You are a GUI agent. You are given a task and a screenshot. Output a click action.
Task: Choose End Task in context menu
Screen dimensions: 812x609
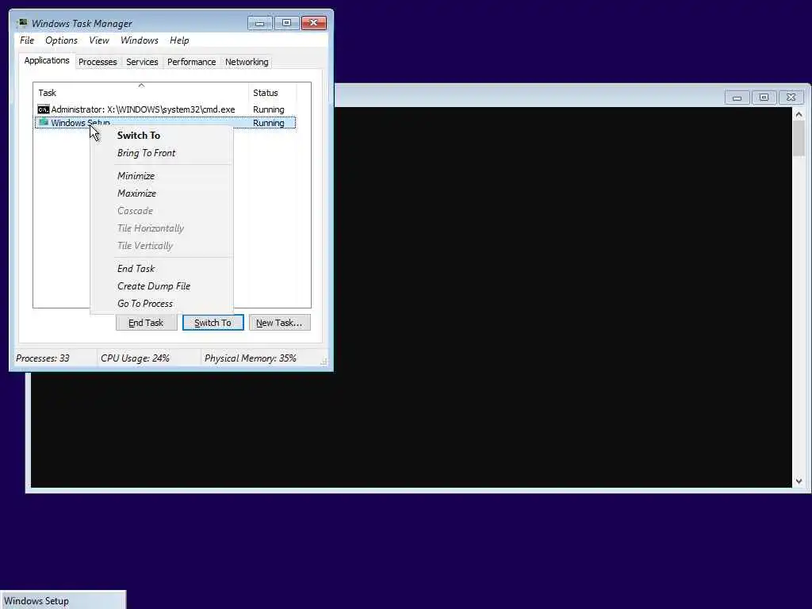pyautogui.click(x=162, y=269)
